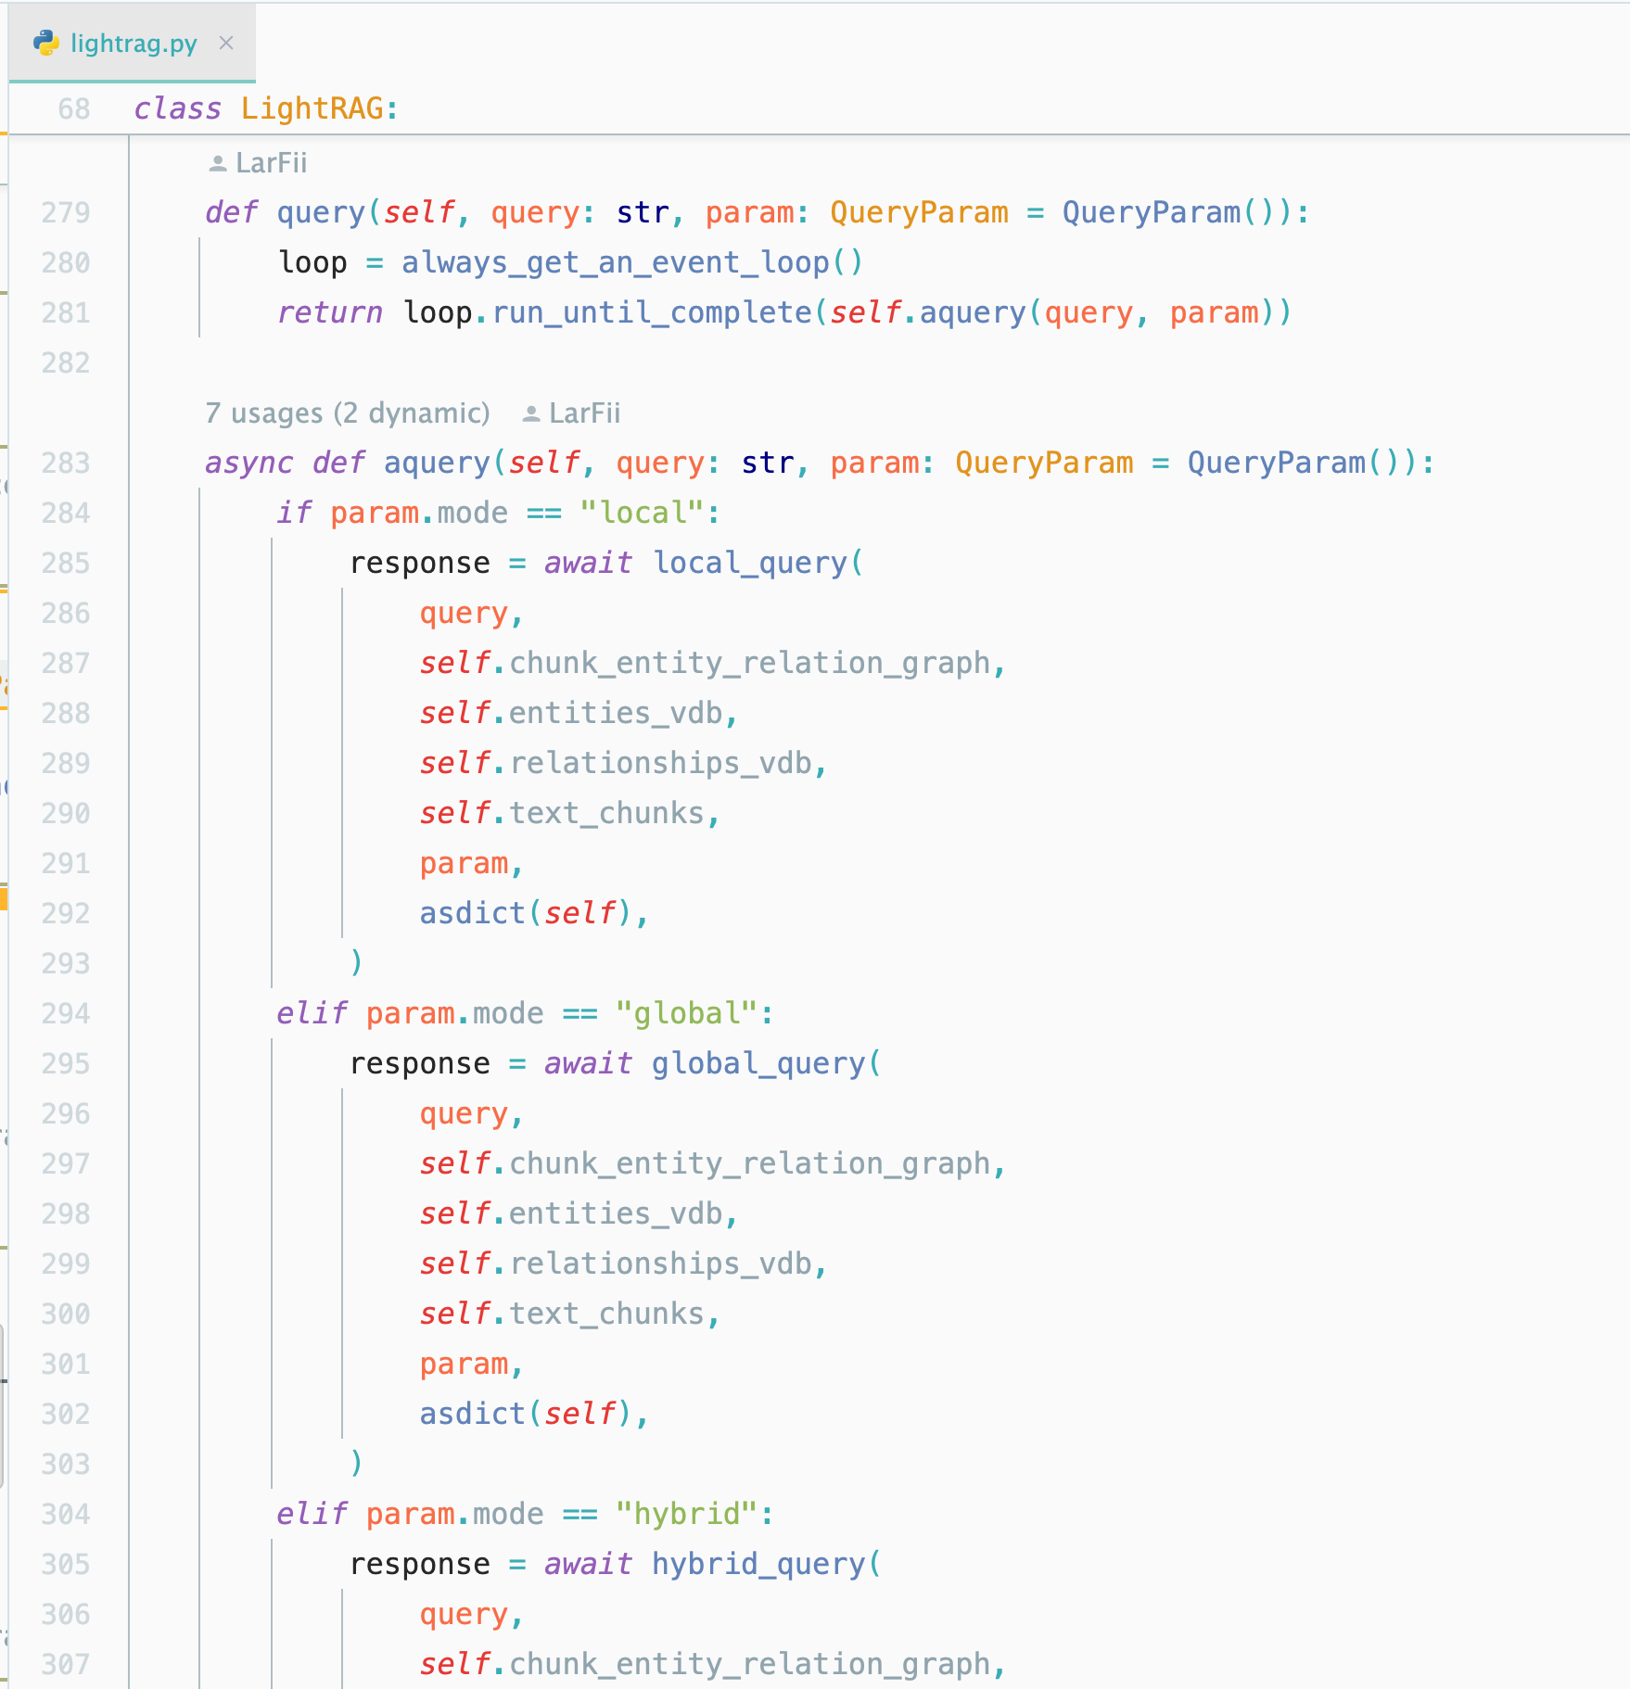The height and width of the screenshot is (1689, 1630).
Task: Click the Python file icon on lightrag.py tab
Action: (45, 43)
